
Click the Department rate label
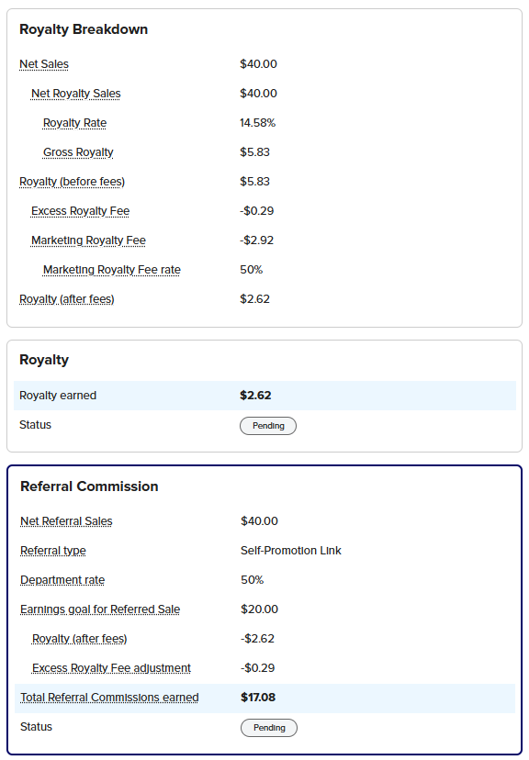(x=62, y=580)
